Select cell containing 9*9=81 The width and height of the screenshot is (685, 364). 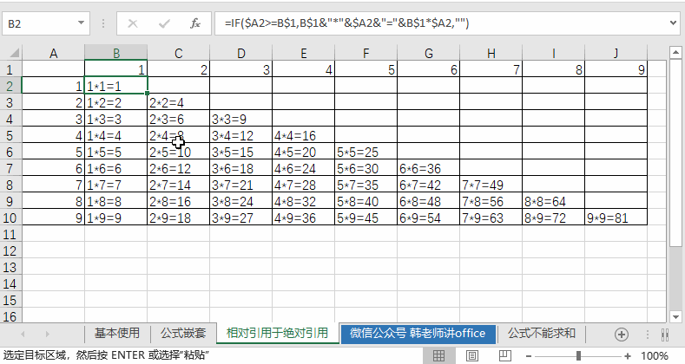point(616,218)
